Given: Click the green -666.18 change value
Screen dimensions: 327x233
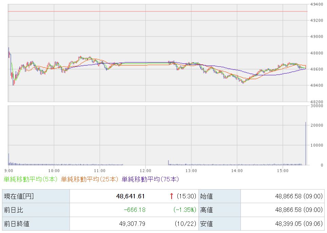Looking at the screenshot, I should 135,210.
